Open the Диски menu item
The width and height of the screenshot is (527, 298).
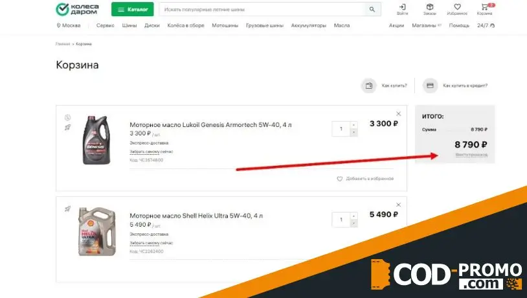click(x=152, y=25)
